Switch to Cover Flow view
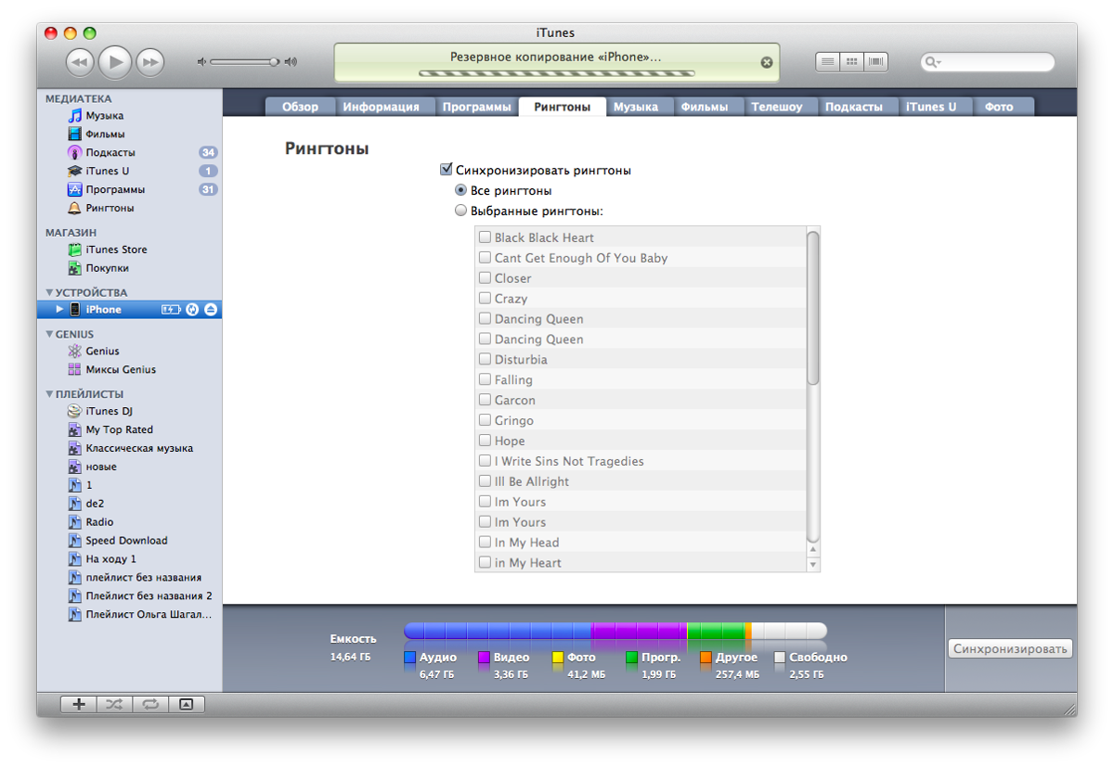This screenshot has width=1114, height=768. (875, 62)
